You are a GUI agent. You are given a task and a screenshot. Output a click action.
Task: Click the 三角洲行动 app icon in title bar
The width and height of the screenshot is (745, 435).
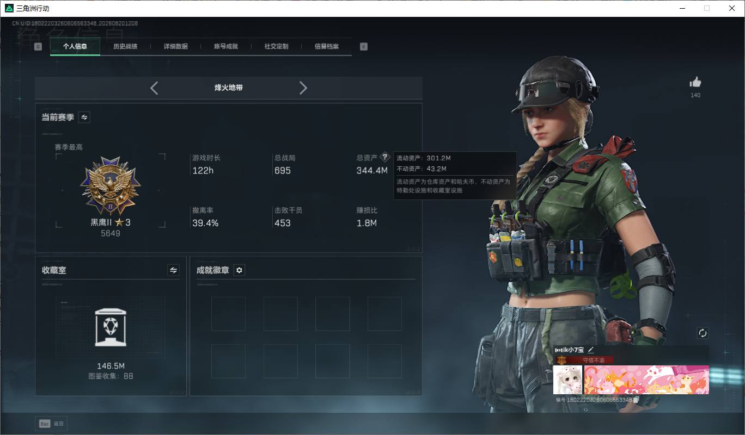9,8
